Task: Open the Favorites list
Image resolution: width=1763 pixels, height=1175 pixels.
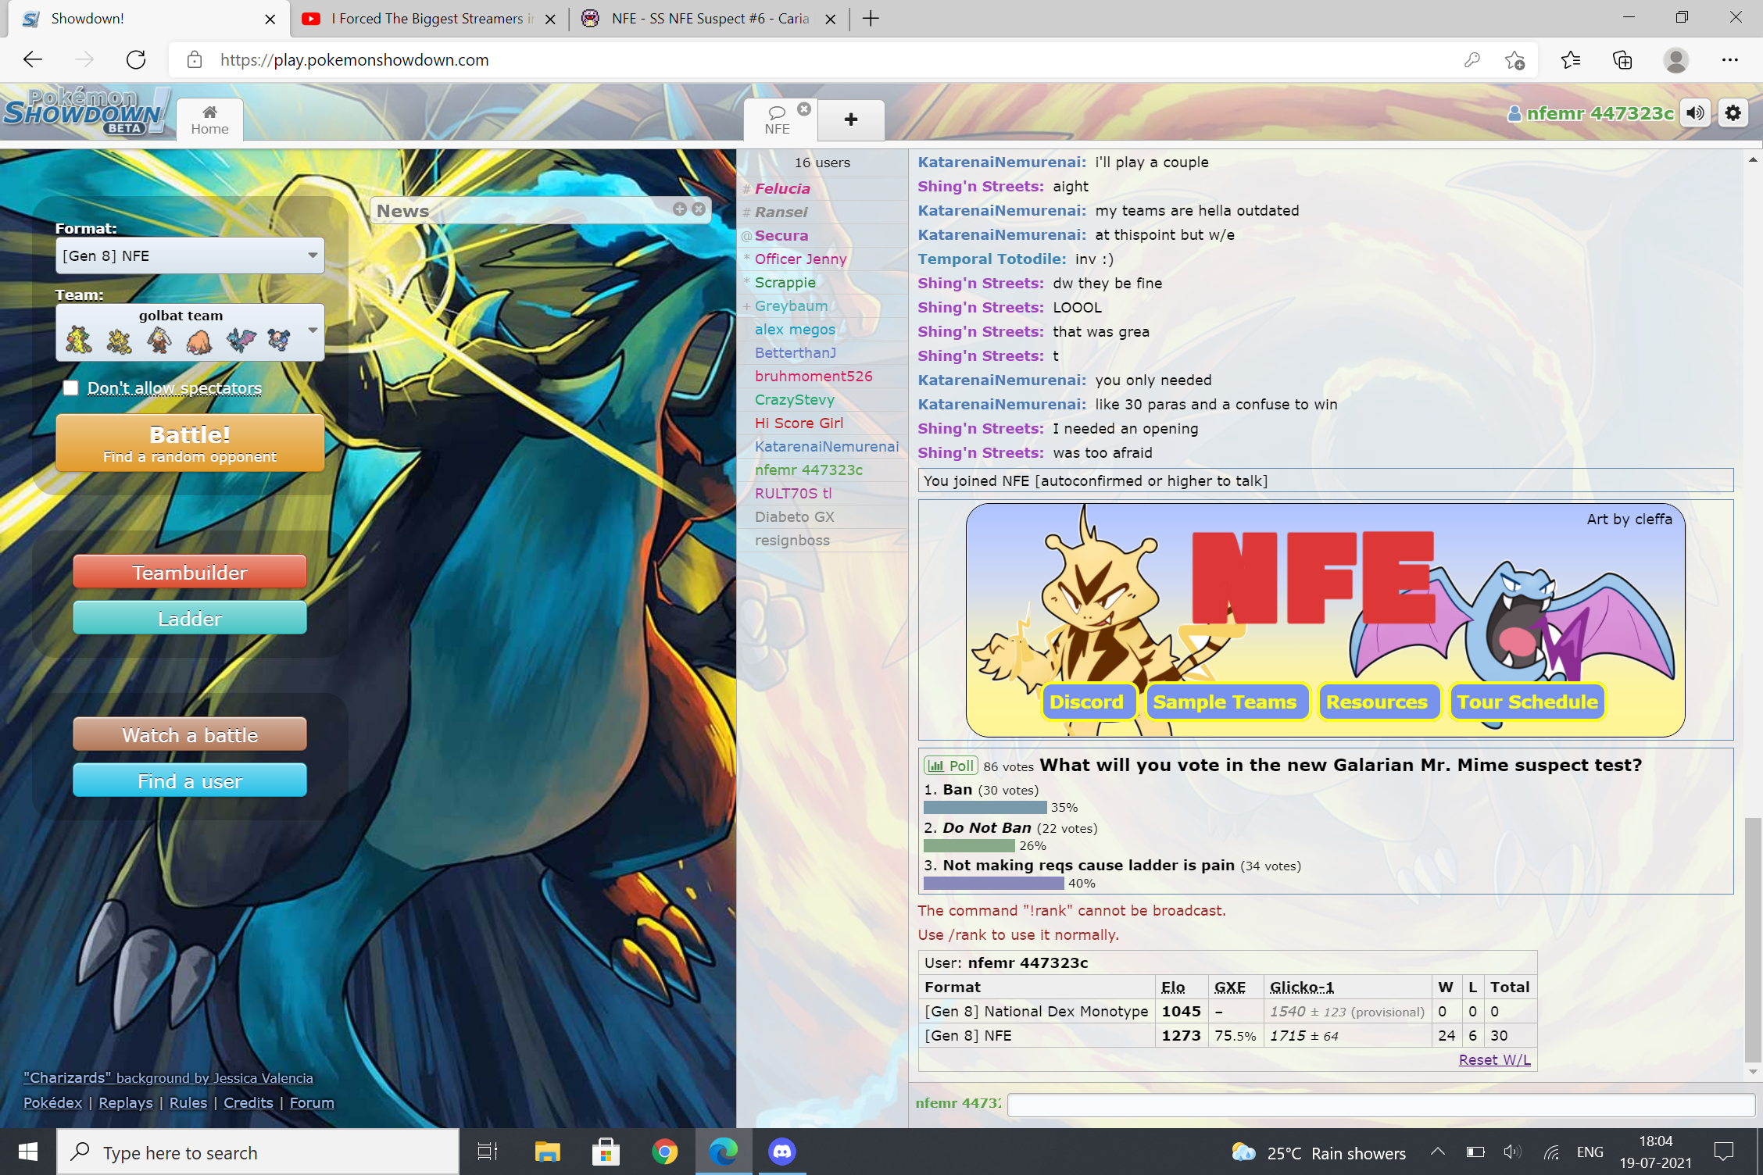Action: tap(1571, 60)
